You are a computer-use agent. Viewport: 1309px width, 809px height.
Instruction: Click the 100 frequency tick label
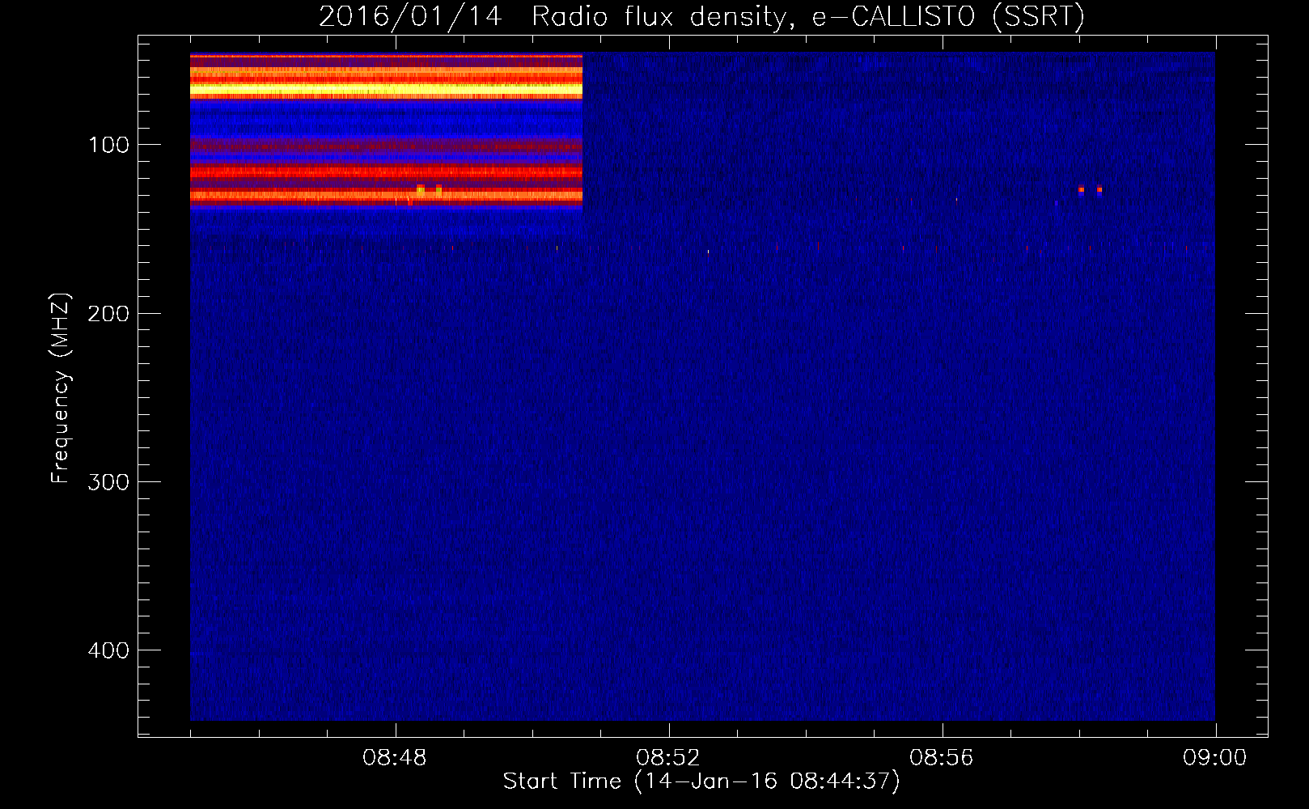click(x=109, y=145)
